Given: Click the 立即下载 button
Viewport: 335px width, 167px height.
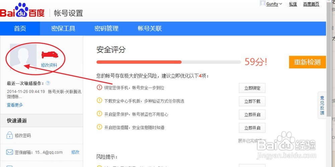Looking at the screenshot, I should (x=252, y=101).
